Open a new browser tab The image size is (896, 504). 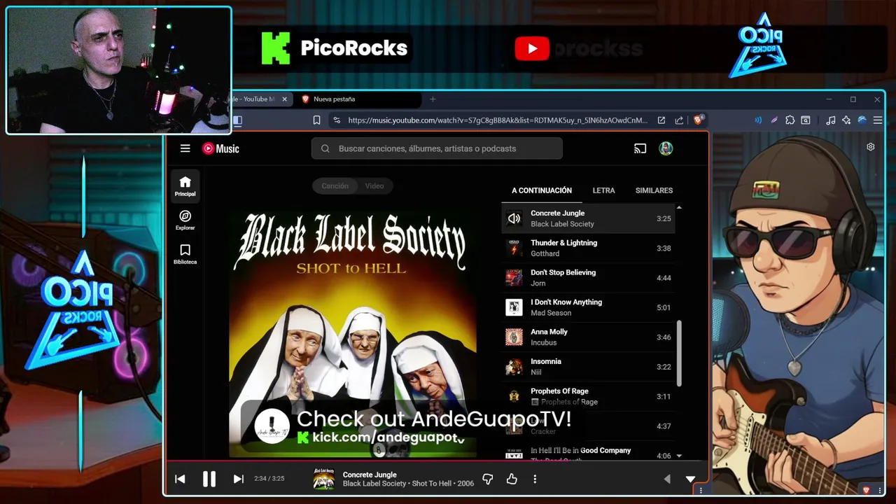433,99
